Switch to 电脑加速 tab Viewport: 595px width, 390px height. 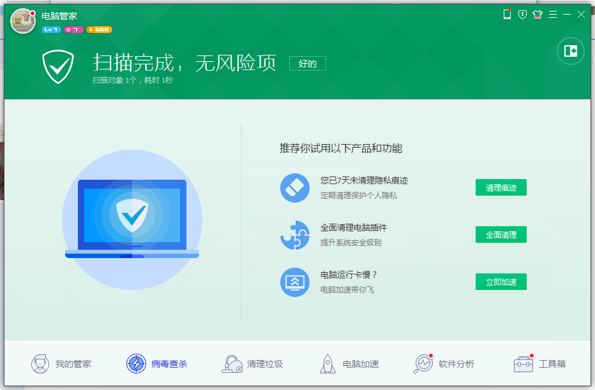tap(349, 364)
